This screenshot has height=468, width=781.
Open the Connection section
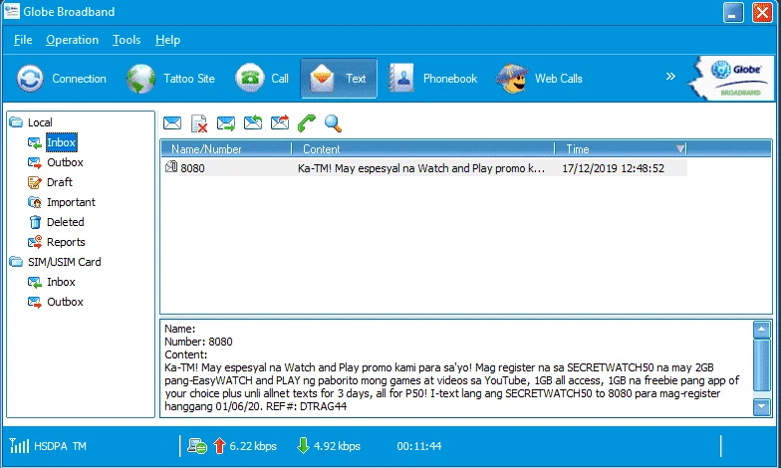point(62,79)
